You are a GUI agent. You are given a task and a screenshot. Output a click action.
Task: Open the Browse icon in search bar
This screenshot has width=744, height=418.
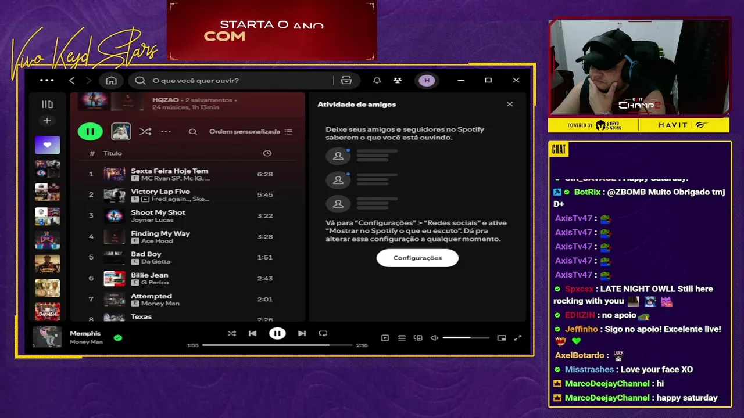(x=346, y=80)
